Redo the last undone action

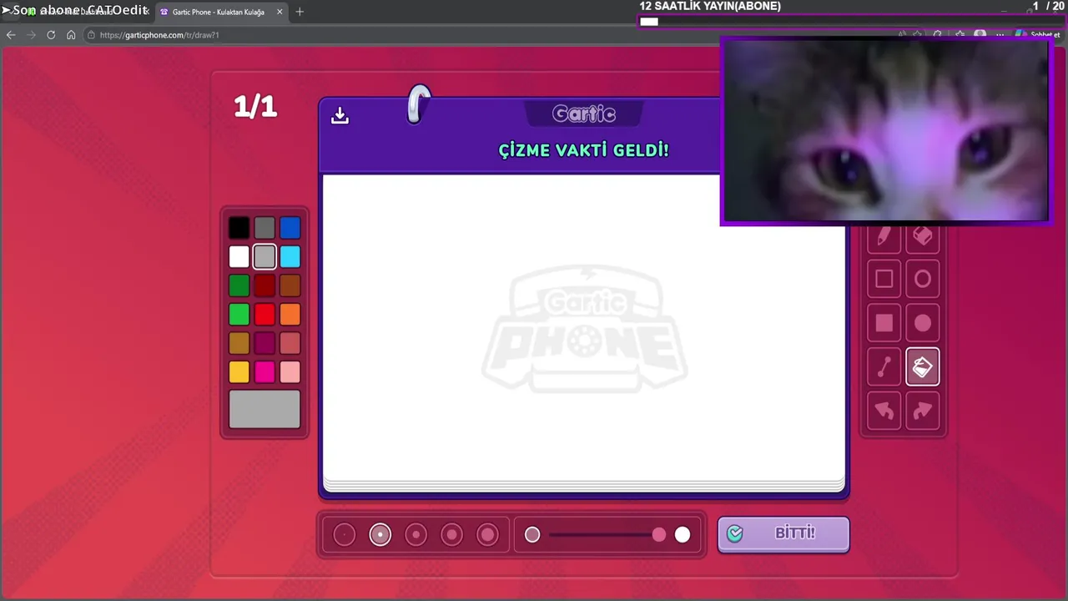(x=923, y=411)
